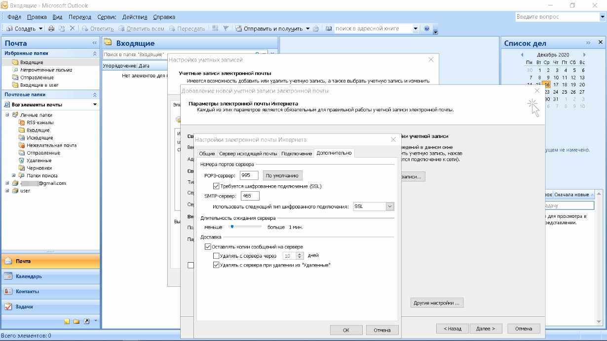Open the Все элементы почты dropdown

click(x=95, y=105)
